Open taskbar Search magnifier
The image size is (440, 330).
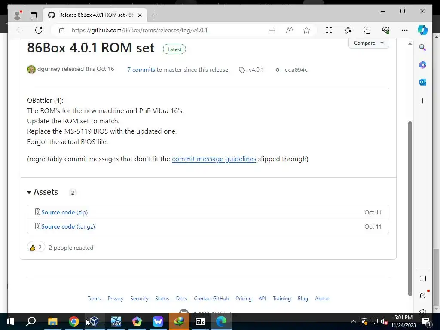[x=31, y=321]
